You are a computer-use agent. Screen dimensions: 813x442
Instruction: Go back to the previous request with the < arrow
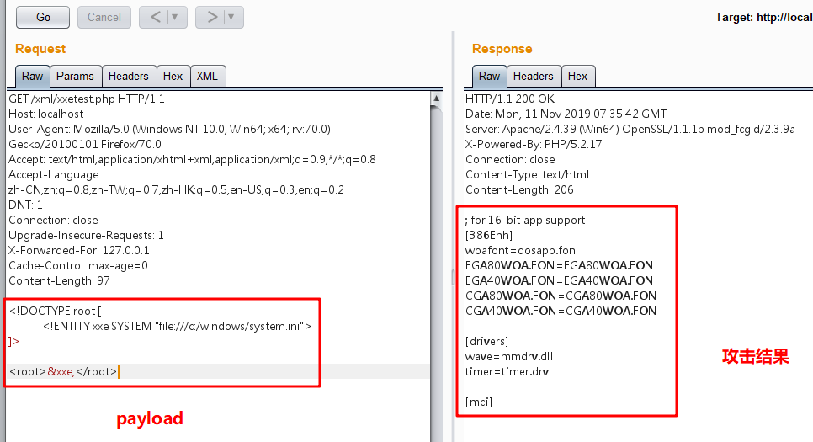(x=155, y=17)
